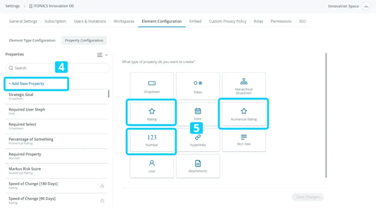Select Speed of Change [90 Days] property
Image resolution: width=376 pixels, height=221 pixels.
pos(57,201)
